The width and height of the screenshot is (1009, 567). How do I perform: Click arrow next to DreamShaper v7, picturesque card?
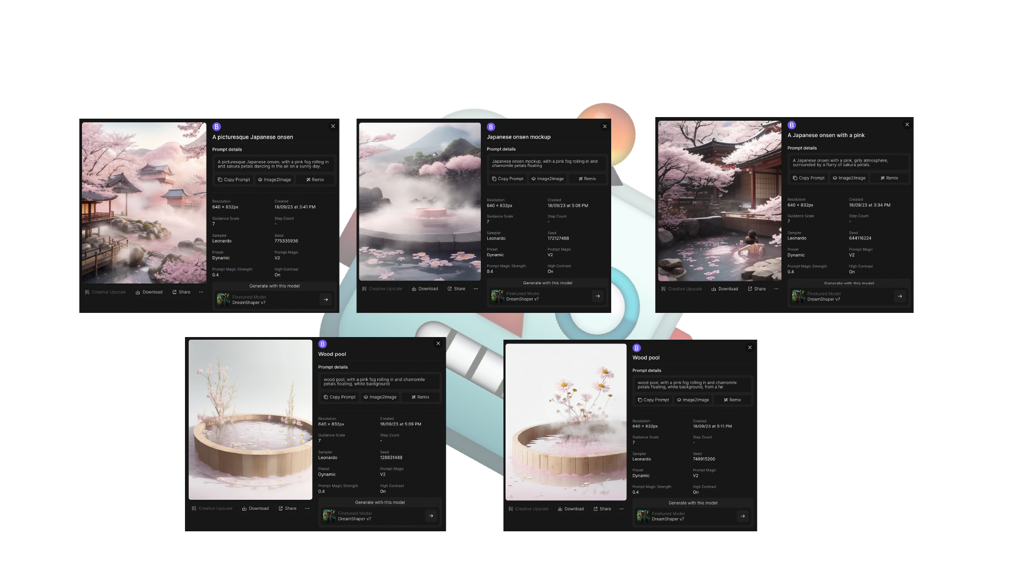pyautogui.click(x=326, y=300)
